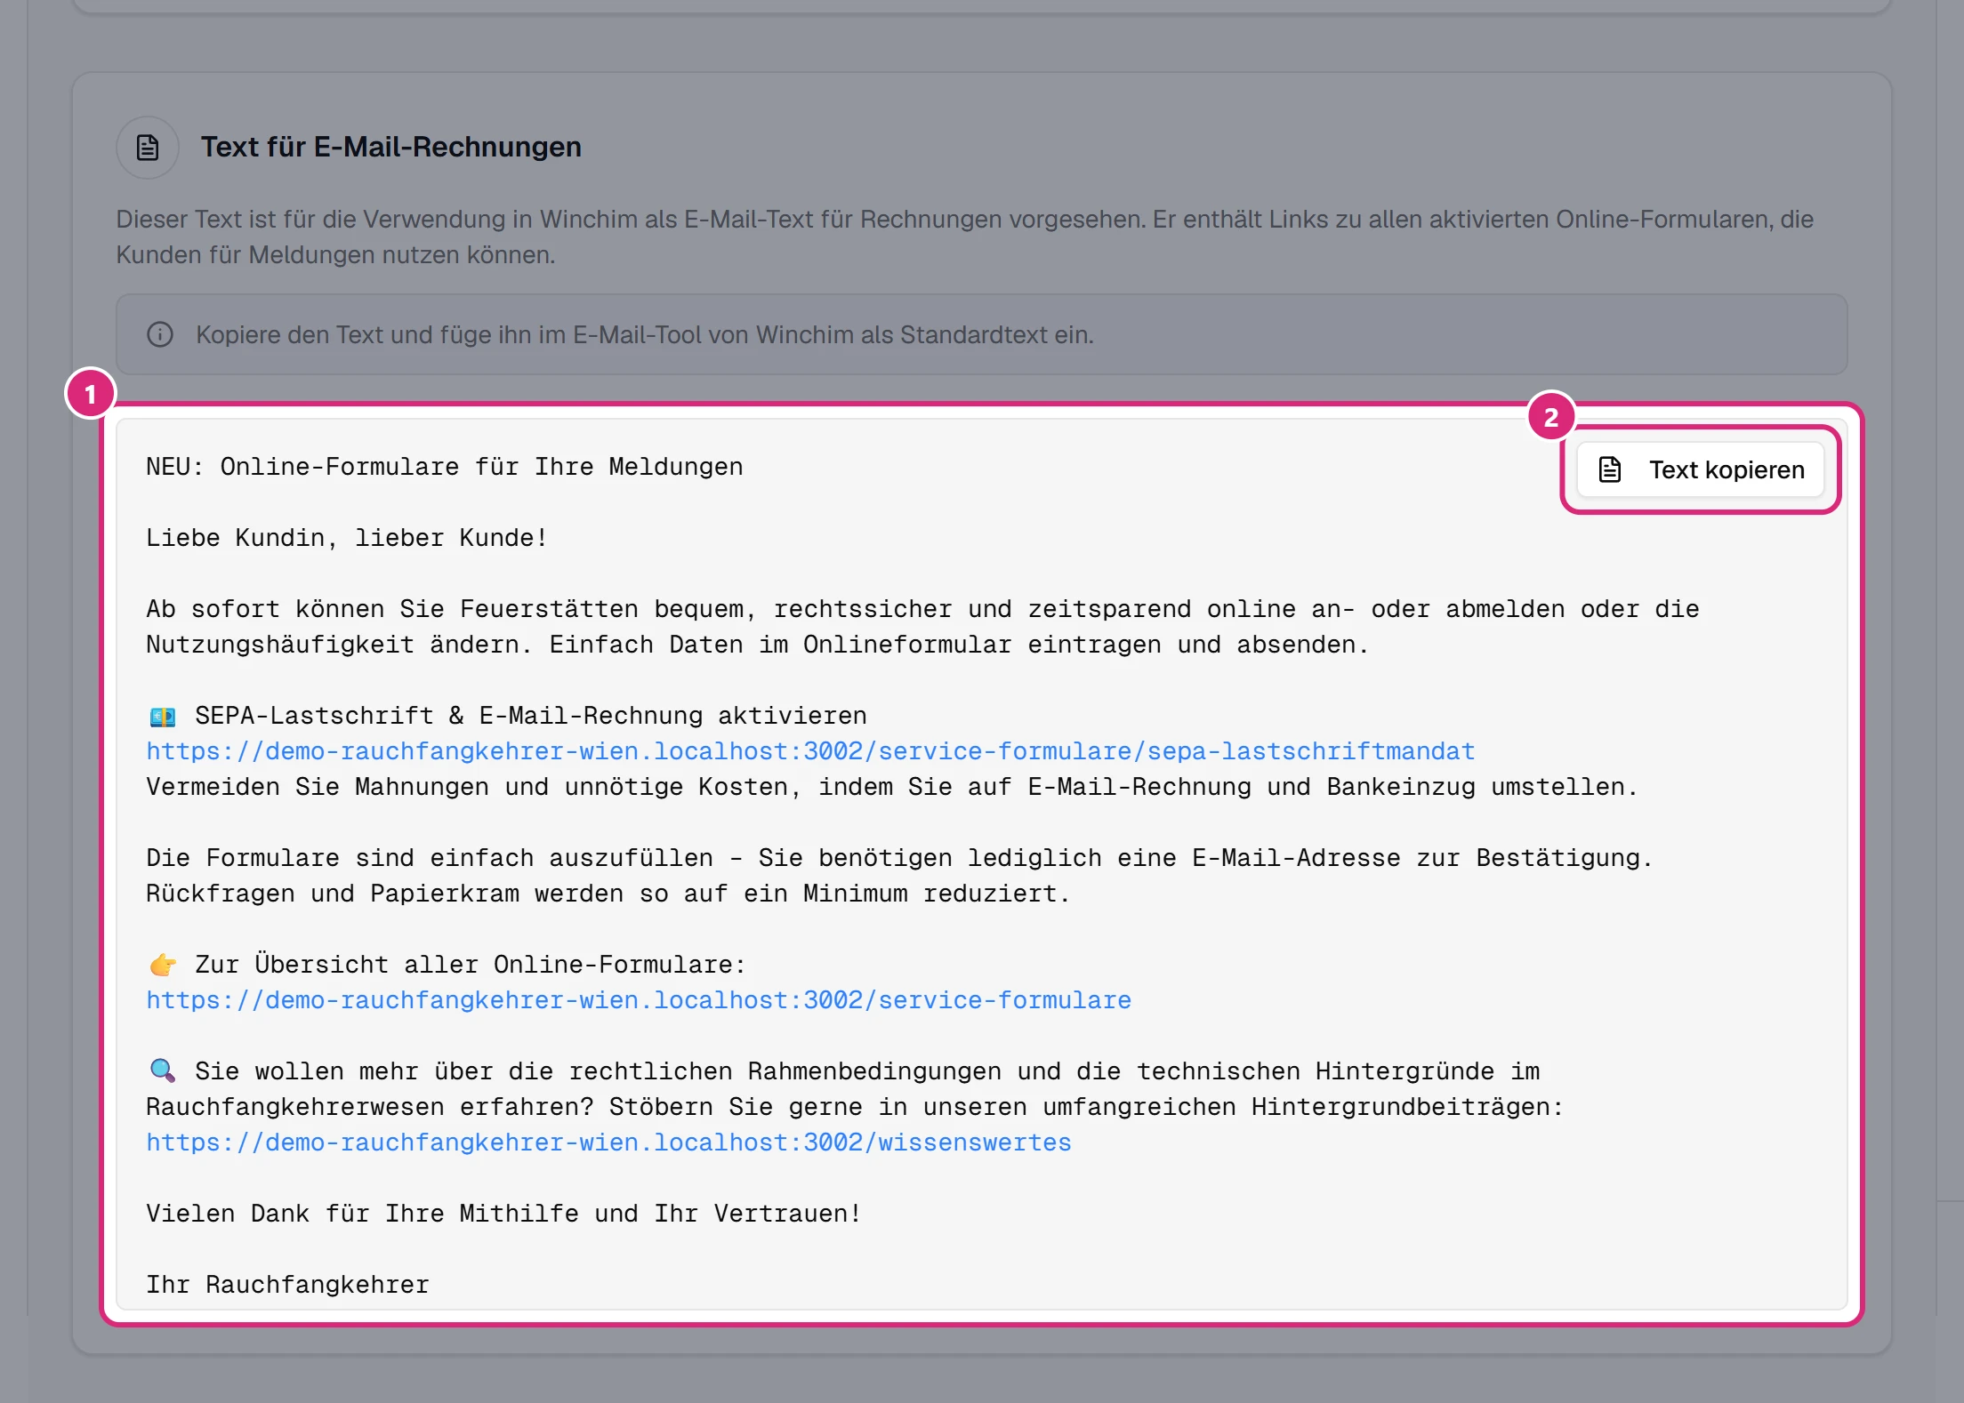Click the document icon beside Text für E-Mail-Rechnungen
The image size is (1964, 1403).
tap(148, 148)
